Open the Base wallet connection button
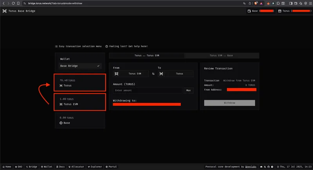313x170 pixels. 260,11
